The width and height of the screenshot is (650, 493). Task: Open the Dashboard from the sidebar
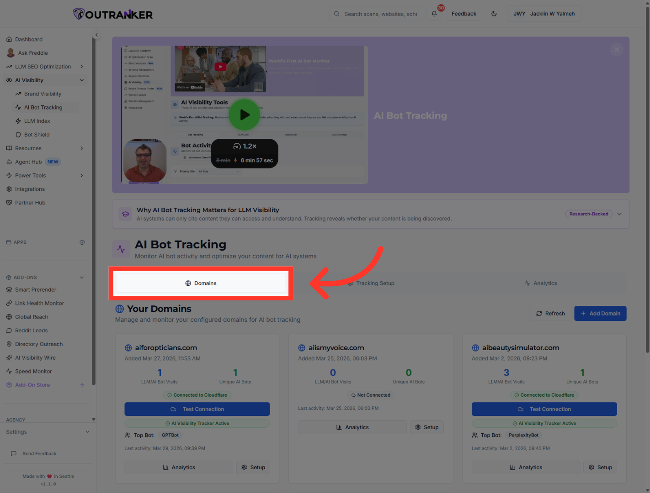[29, 39]
